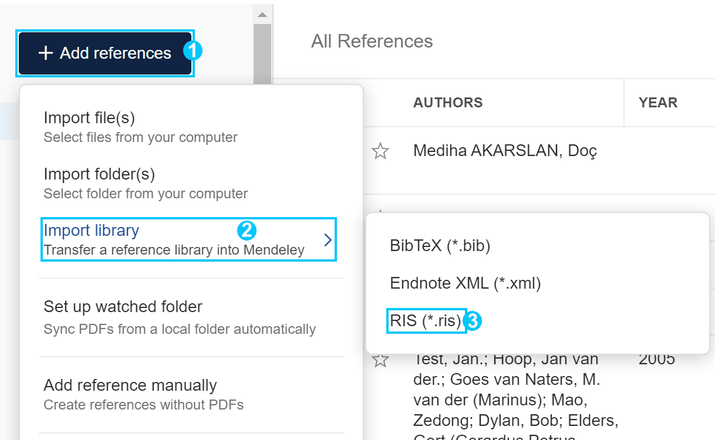Pick Endnote XML (*.xml) format

point(465,283)
